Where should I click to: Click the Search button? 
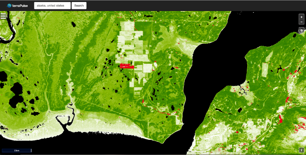79,5
